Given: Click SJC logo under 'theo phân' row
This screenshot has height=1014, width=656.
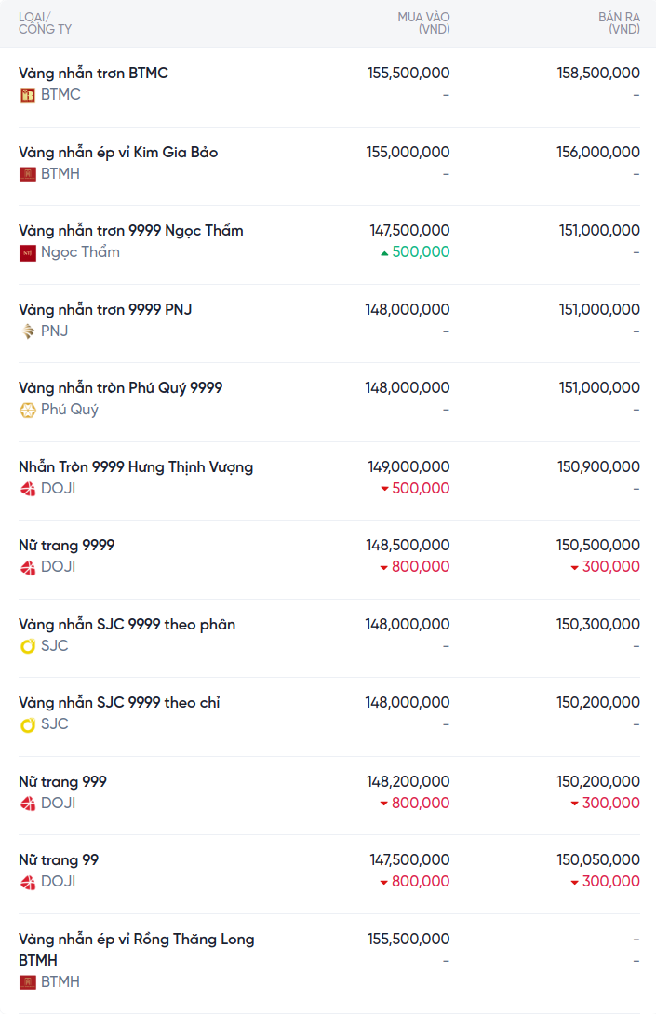Looking at the screenshot, I should click(28, 646).
